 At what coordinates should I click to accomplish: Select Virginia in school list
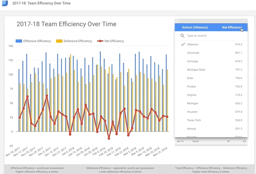pyautogui.click(x=211, y=95)
